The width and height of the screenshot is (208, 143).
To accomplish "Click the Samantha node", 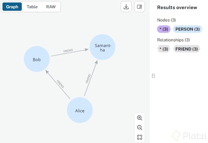I will [102, 47].
